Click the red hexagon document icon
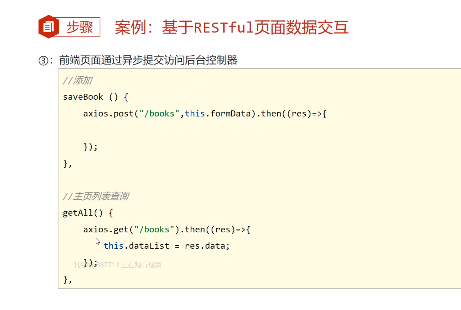 point(49,27)
